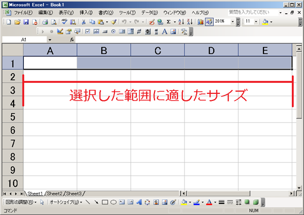Select the Oval drawing tool
The image size is (304, 215).
113,202
